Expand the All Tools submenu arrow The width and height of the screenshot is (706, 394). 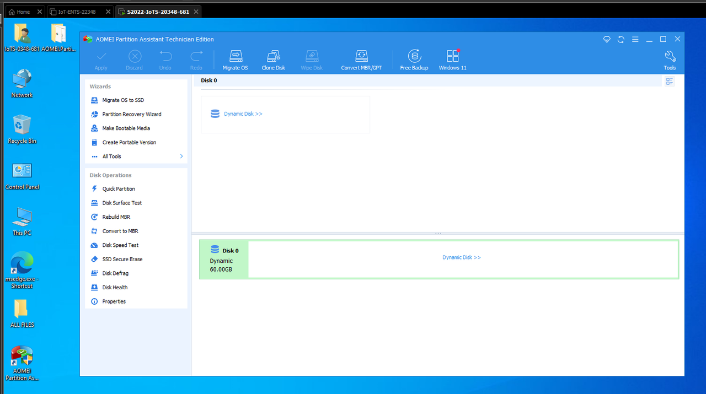tap(181, 156)
